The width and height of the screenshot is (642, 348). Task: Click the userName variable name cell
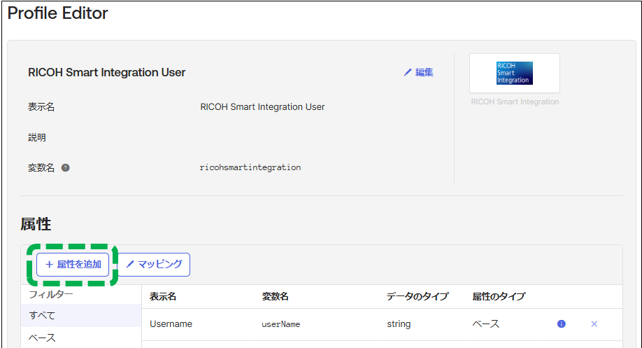point(281,324)
